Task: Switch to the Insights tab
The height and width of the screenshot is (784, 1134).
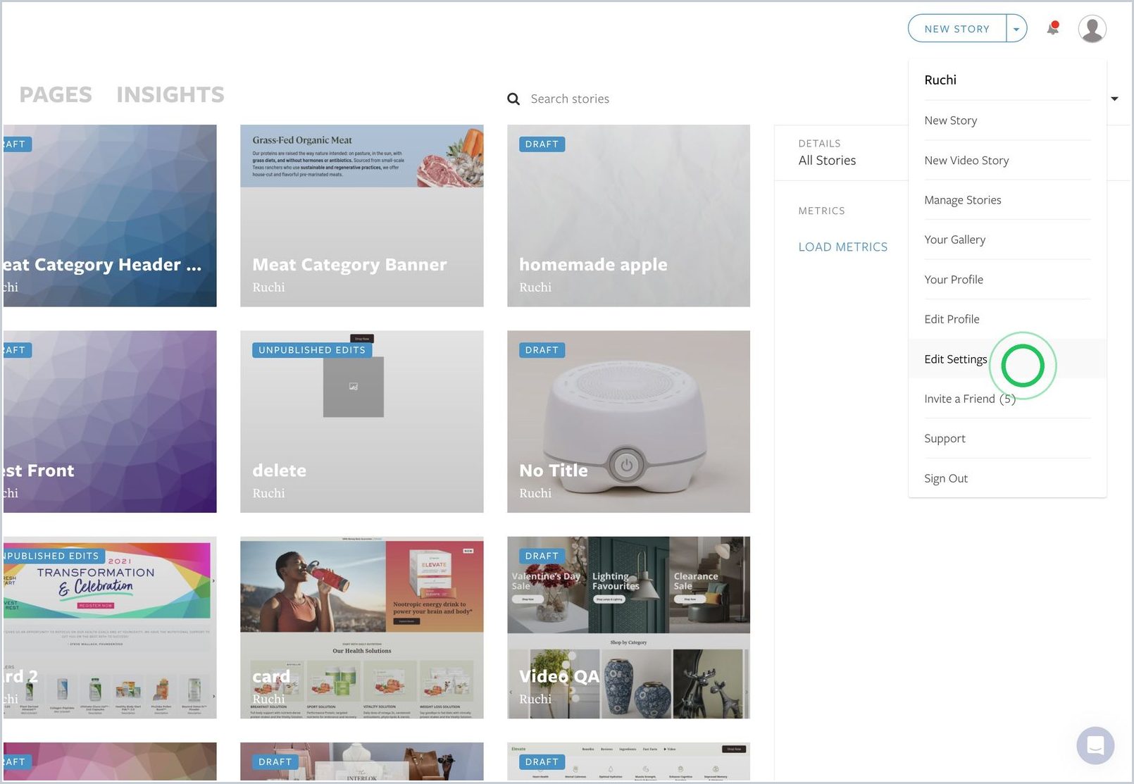Action: 170,94
